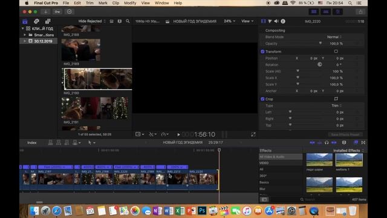Screen dimensions: 387x218
Task: Toggle timeline snapping icon
Action: point(334,143)
